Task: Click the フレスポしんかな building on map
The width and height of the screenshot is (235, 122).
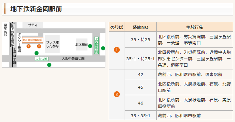Action: coord(52,44)
